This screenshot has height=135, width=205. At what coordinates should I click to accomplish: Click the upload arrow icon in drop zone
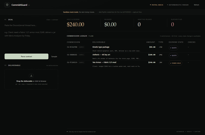point(31,76)
